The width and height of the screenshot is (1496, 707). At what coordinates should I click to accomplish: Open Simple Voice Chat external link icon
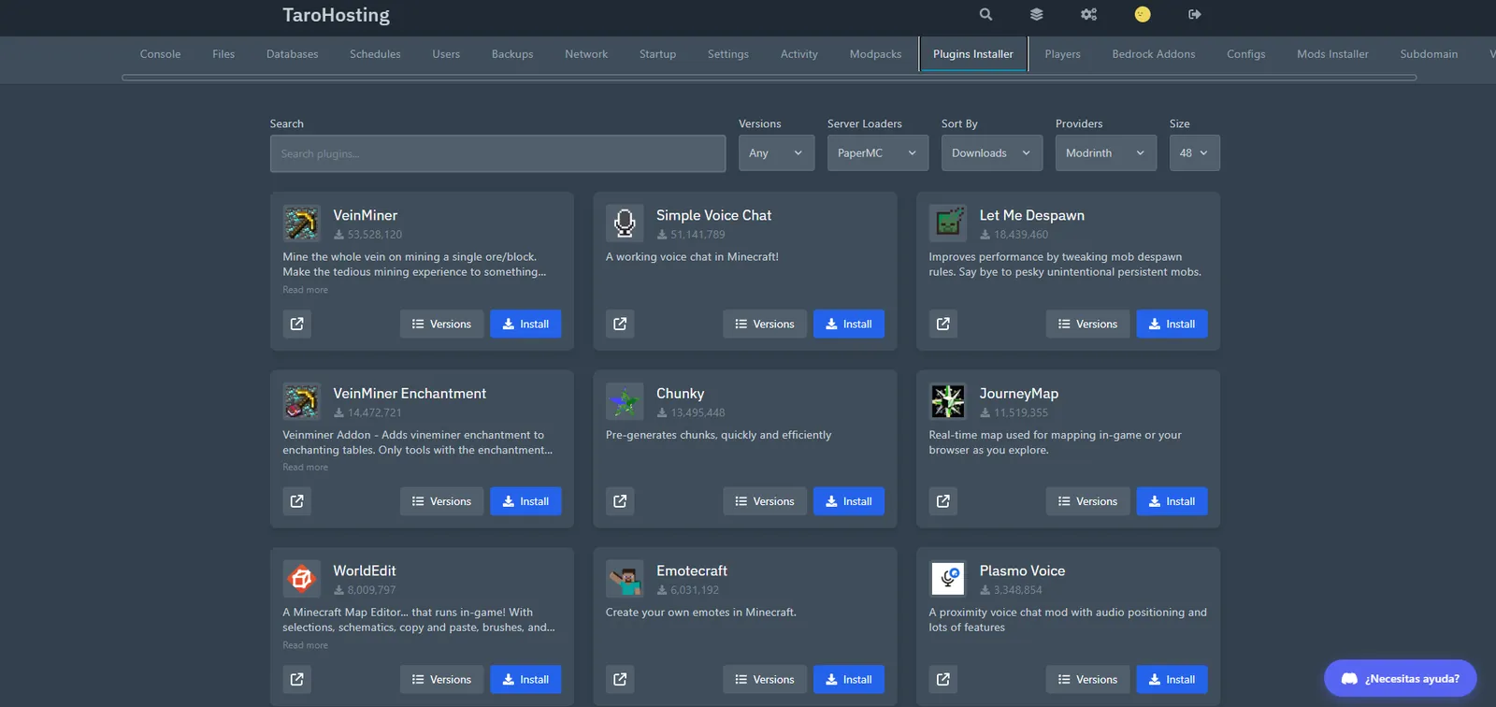point(620,324)
